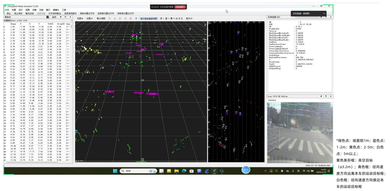Screen dimensions: 390x191
Task: Open the 摄像头 menu
Action: coord(56,10)
